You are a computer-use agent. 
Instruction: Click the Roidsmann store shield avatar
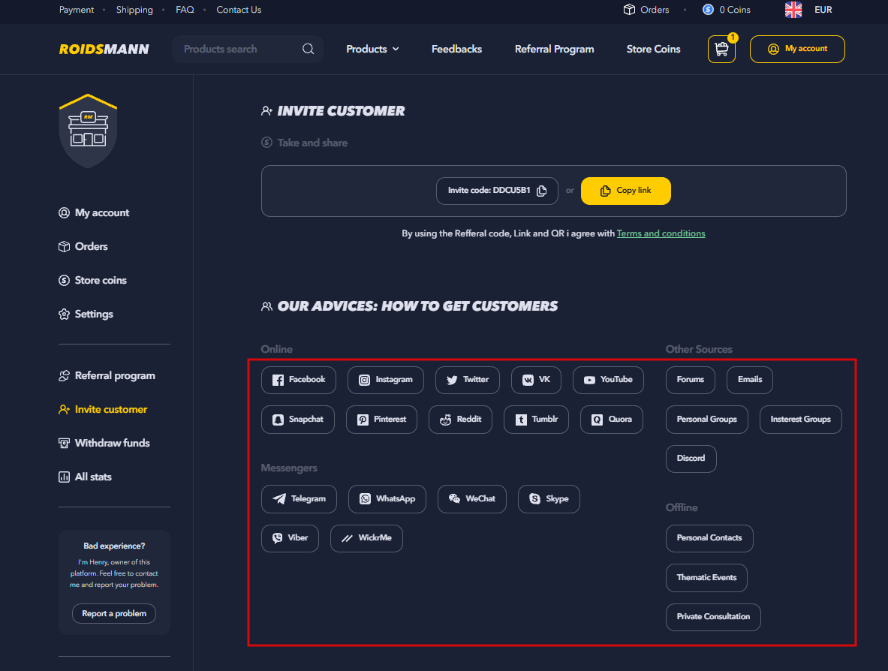[89, 131]
